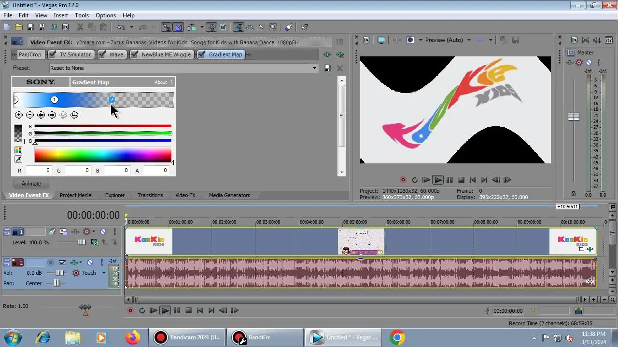Open the Undo history dropdown arrow

[131, 27]
